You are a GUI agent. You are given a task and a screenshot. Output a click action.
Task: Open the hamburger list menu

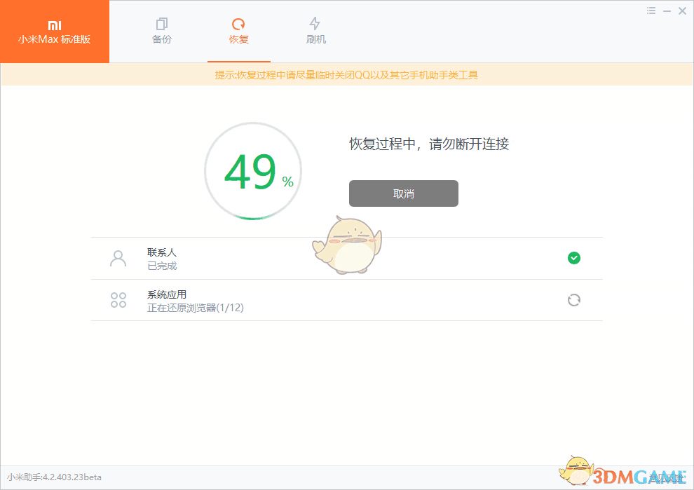[x=651, y=11]
